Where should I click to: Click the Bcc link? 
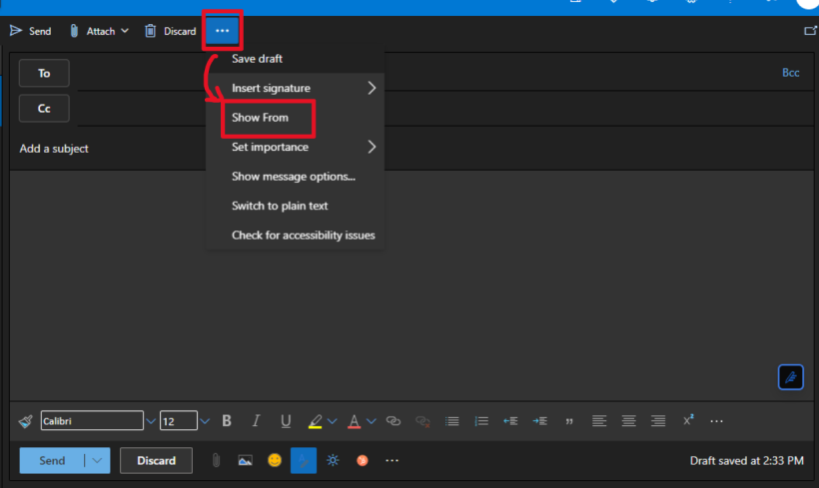coord(790,73)
